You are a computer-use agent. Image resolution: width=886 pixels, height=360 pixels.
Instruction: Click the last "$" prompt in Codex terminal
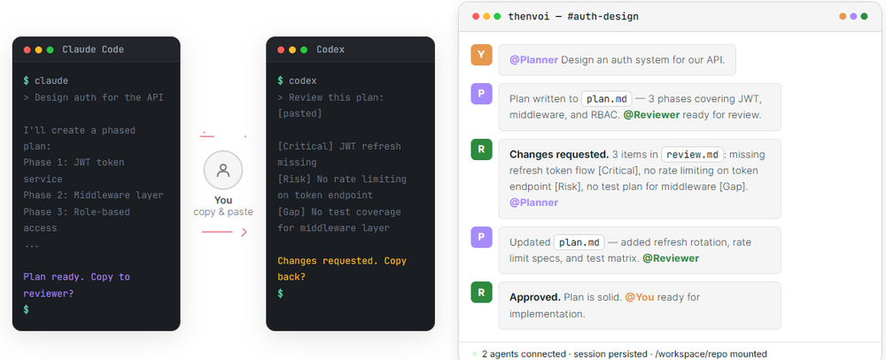pyautogui.click(x=280, y=294)
